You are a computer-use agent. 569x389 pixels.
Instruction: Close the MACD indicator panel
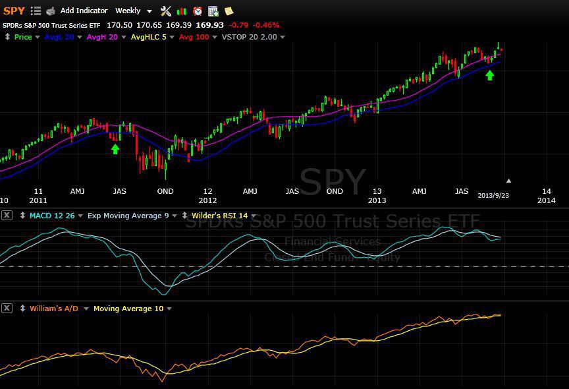(7, 216)
